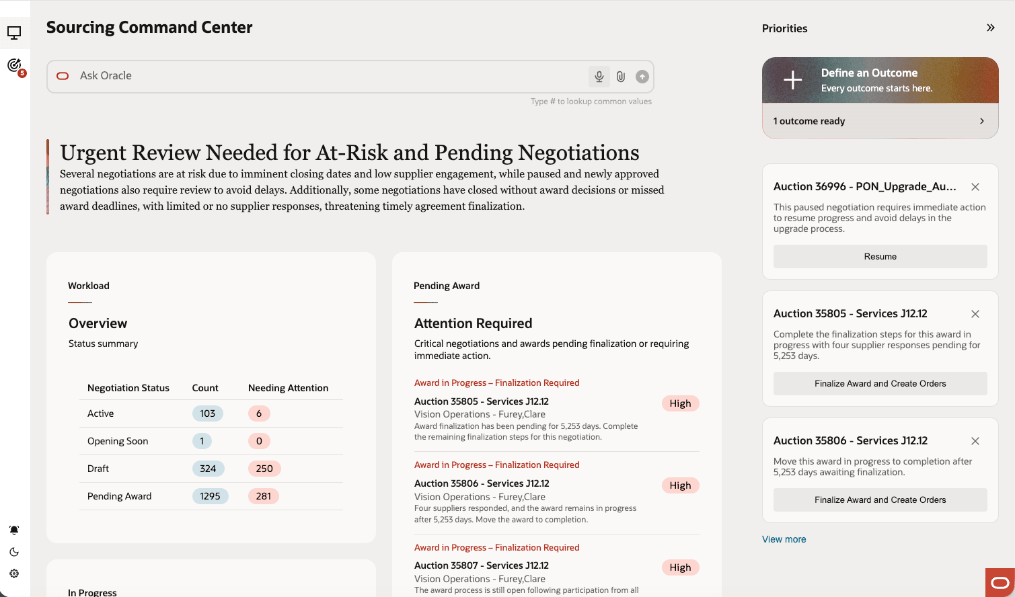This screenshot has height=597, width=1015.
Task: Open the View more link
Action: tap(784, 539)
